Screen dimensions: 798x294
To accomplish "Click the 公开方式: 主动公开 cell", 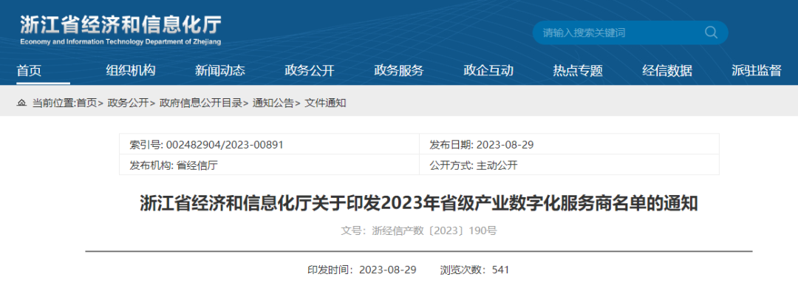I will click(569, 165).
